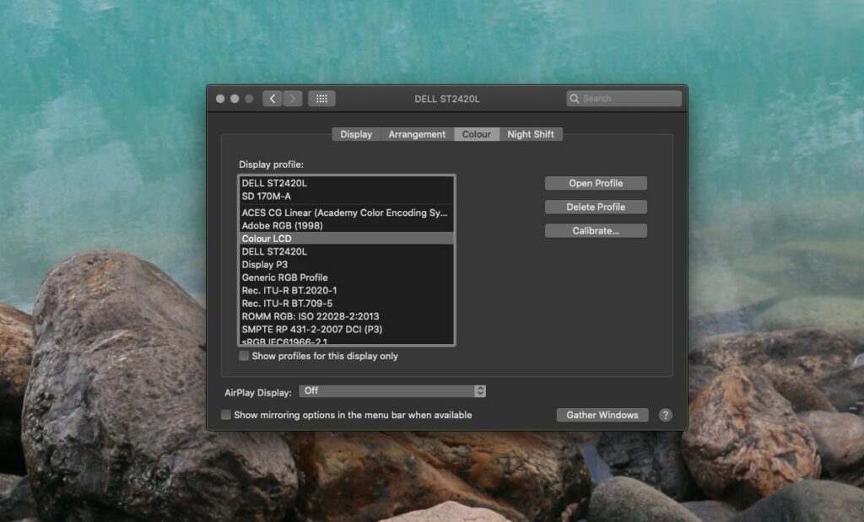The image size is (864, 522).
Task: Open the AirPlay Display dropdown
Action: (392, 390)
